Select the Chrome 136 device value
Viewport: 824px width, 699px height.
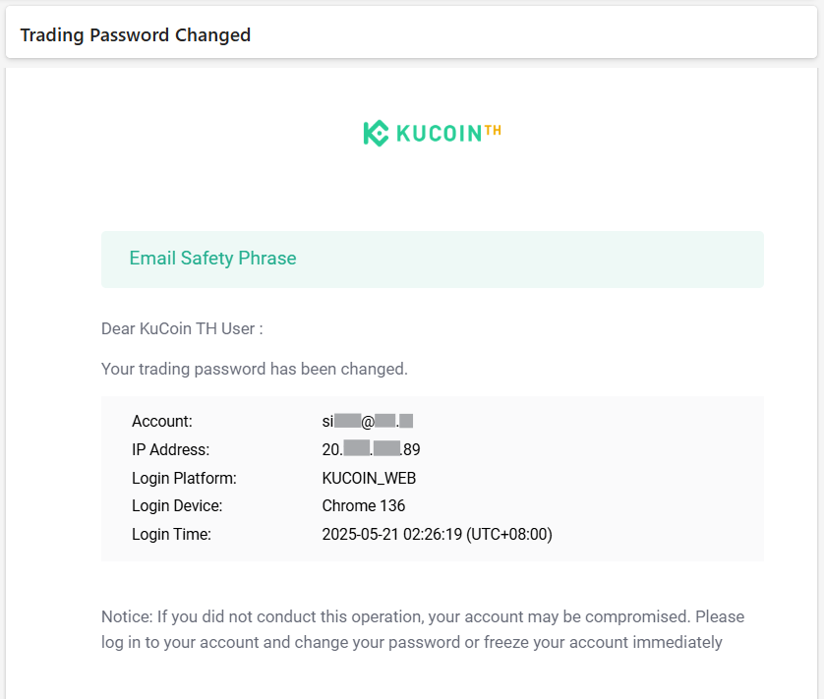click(x=363, y=506)
